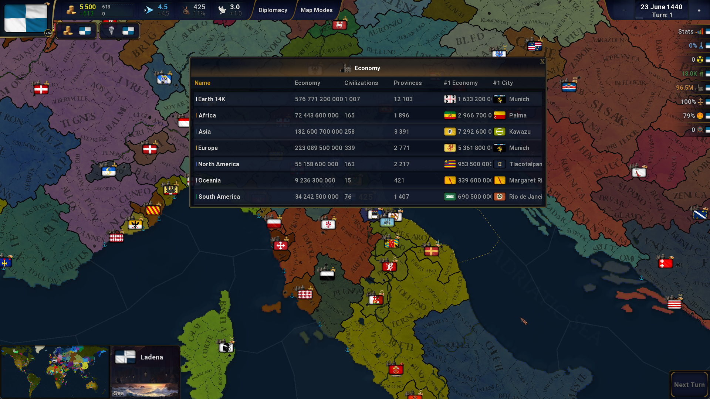Select the South America row
The width and height of the screenshot is (710, 399).
368,197
